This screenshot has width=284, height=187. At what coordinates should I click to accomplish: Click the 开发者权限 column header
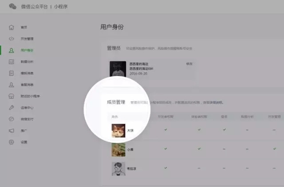[x=166, y=117]
